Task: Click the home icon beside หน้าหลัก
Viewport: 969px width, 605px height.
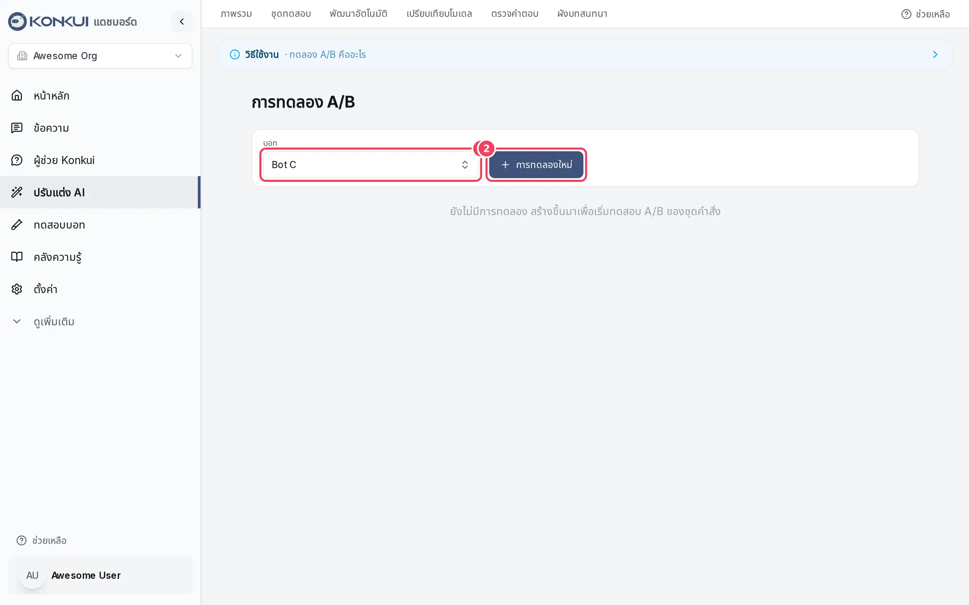Action: [x=17, y=96]
